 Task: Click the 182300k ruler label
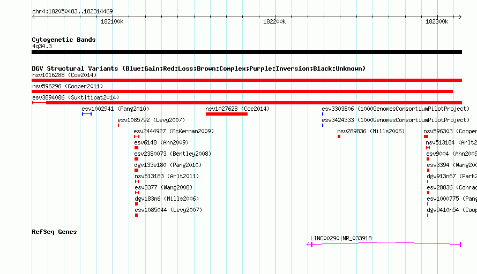point(437,21)
